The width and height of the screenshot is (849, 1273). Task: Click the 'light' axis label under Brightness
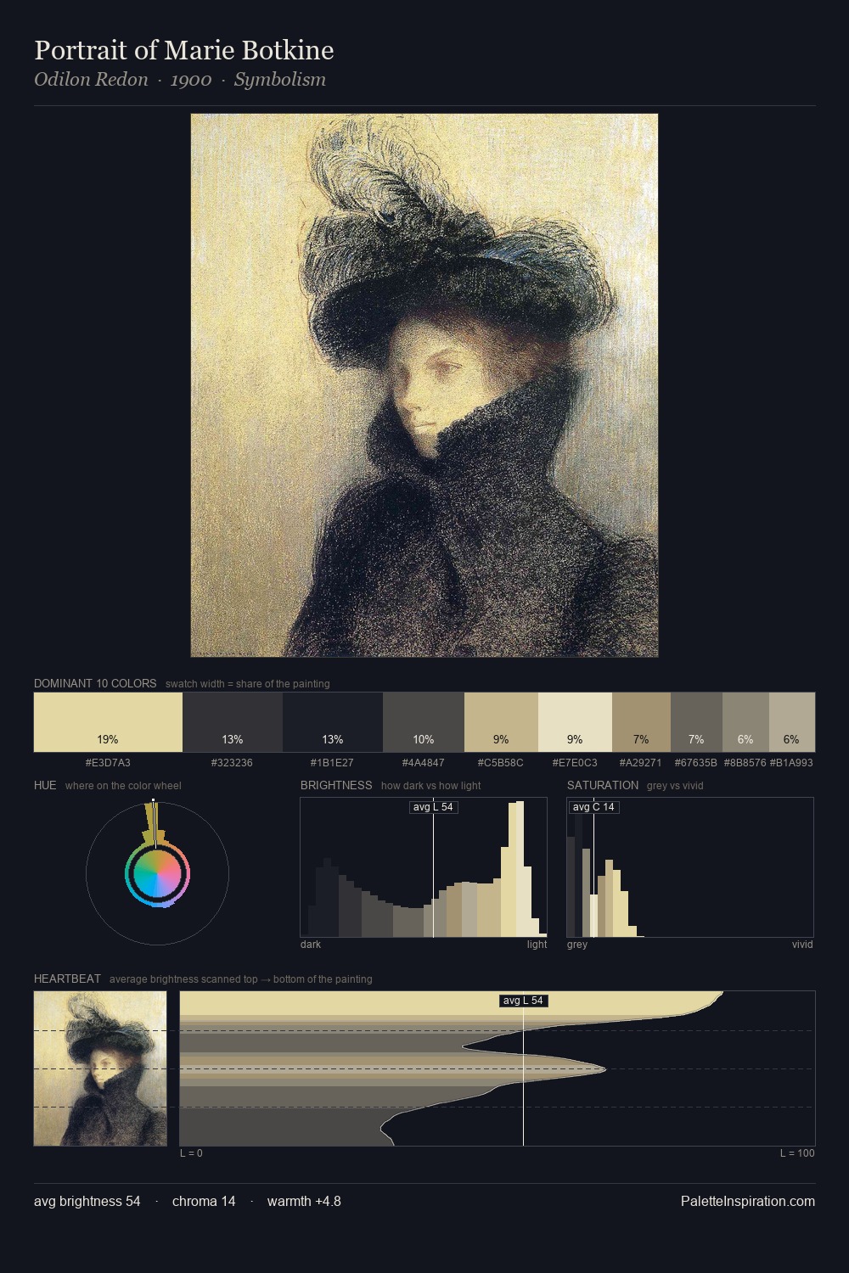[537, 945]
